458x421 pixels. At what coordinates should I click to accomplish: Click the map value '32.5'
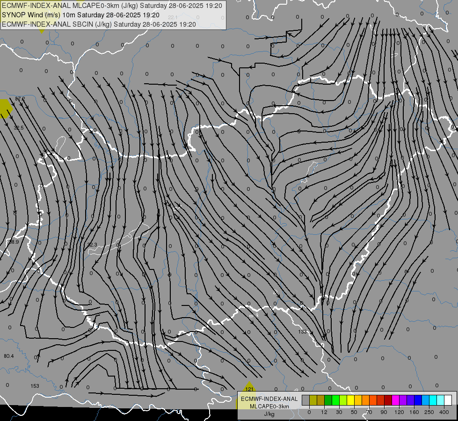point(19,128)
